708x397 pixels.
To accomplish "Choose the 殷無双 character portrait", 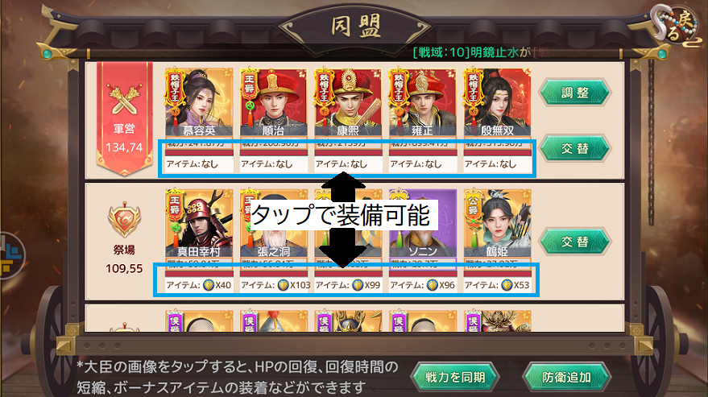I will coord(497,102).
